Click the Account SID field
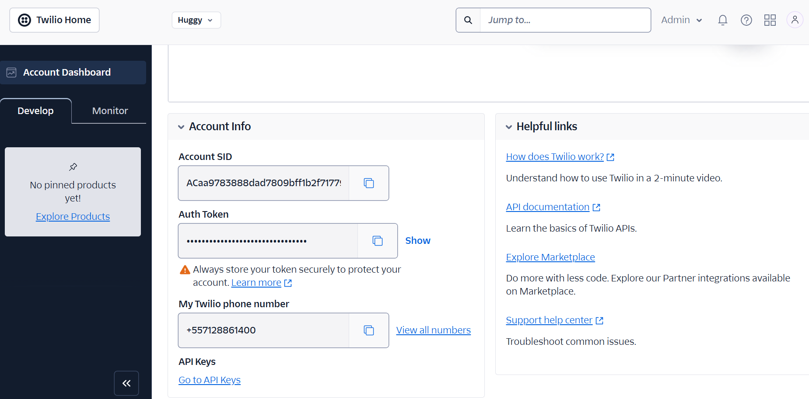 tap(263, 183)
